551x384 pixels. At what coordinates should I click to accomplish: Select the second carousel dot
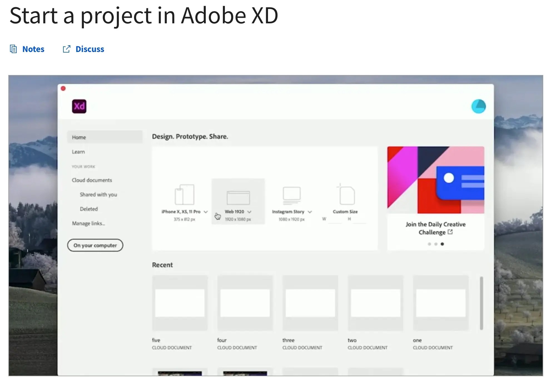click(x=436, y=244)
